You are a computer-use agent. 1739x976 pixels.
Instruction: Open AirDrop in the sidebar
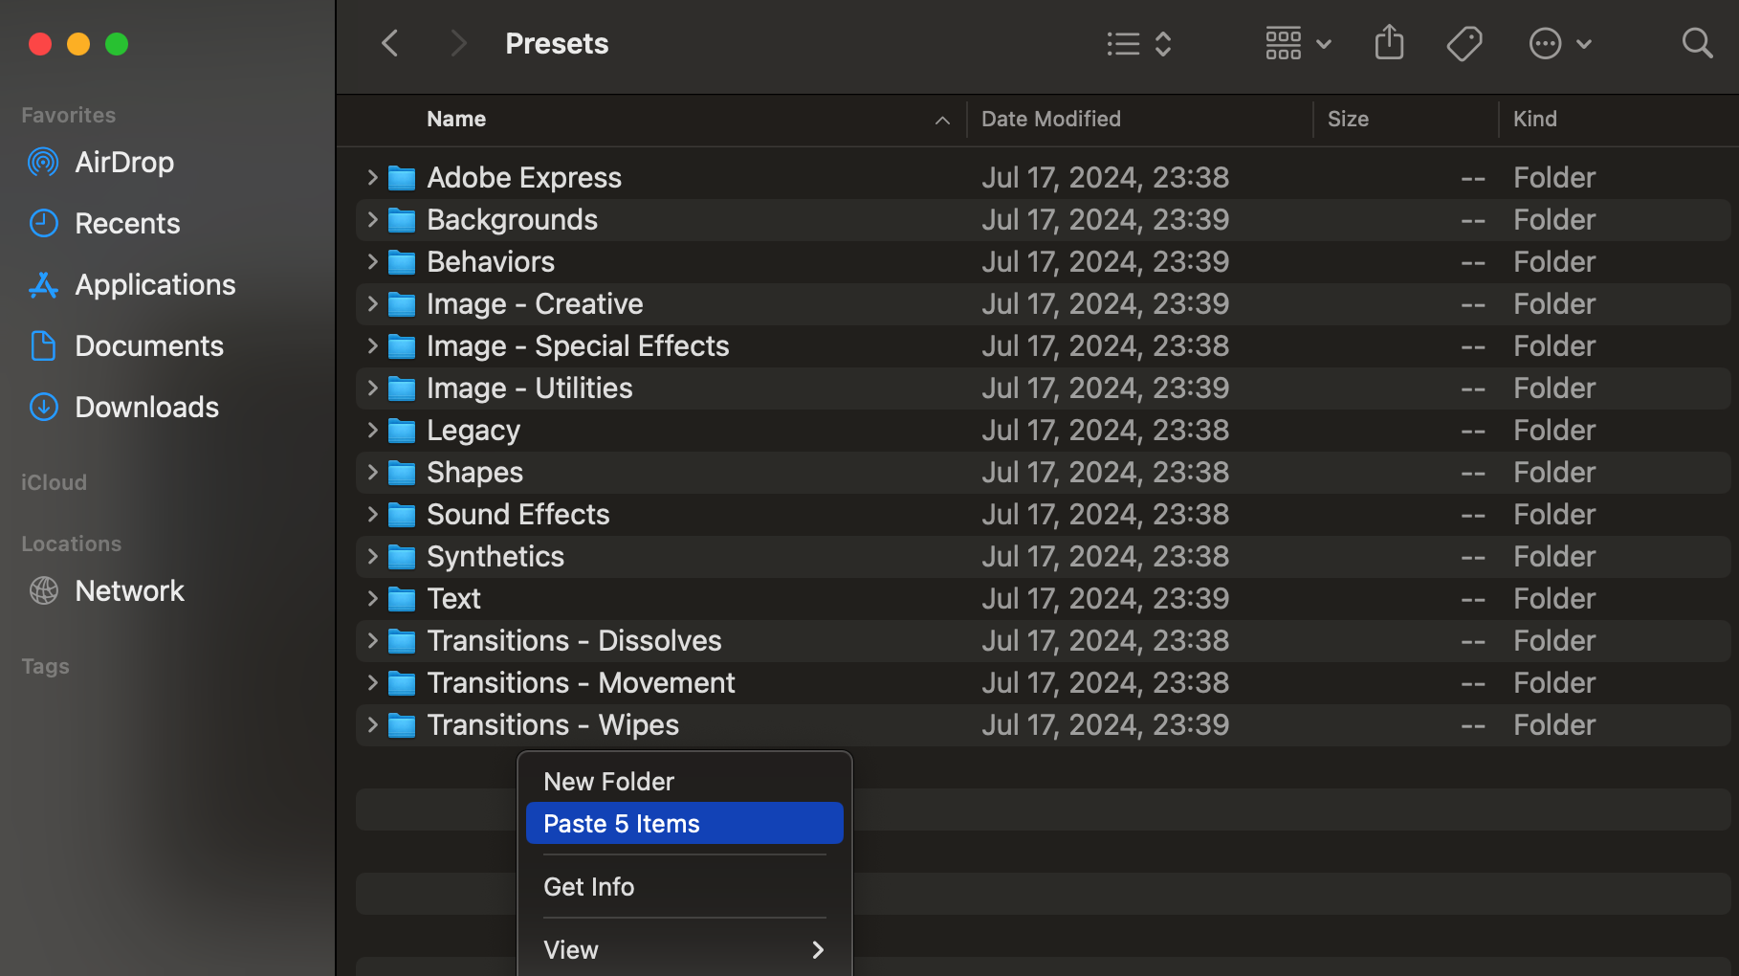click(124, 163)
